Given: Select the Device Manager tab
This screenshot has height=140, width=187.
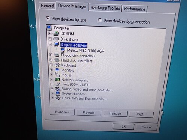Looking at the screenshot, I should tap(73, 6).
